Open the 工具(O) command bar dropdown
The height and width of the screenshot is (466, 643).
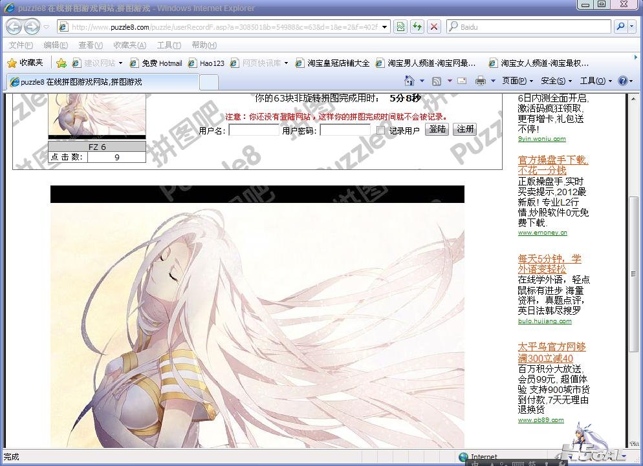click(x=595, y=81)
